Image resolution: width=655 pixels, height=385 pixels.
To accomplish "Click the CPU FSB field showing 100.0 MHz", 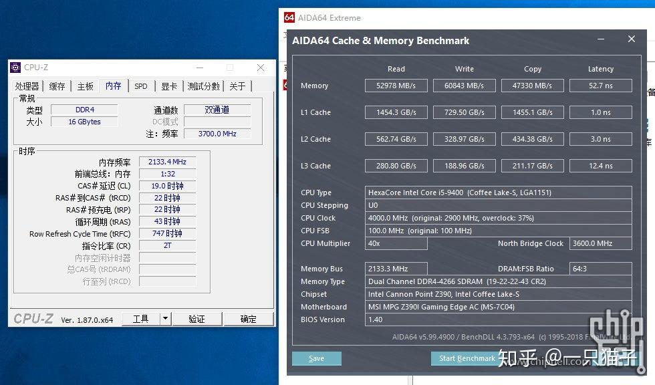I will click(499, 231).
